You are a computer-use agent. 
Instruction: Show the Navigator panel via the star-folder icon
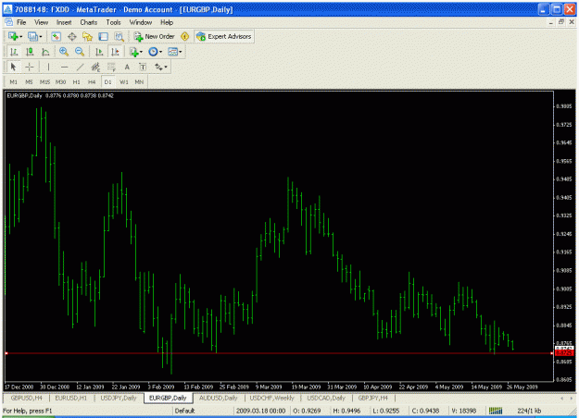[87, 36]
